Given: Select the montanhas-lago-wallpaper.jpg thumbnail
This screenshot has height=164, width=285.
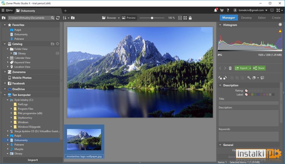Looking at the screenshot, I should point(84,142).
